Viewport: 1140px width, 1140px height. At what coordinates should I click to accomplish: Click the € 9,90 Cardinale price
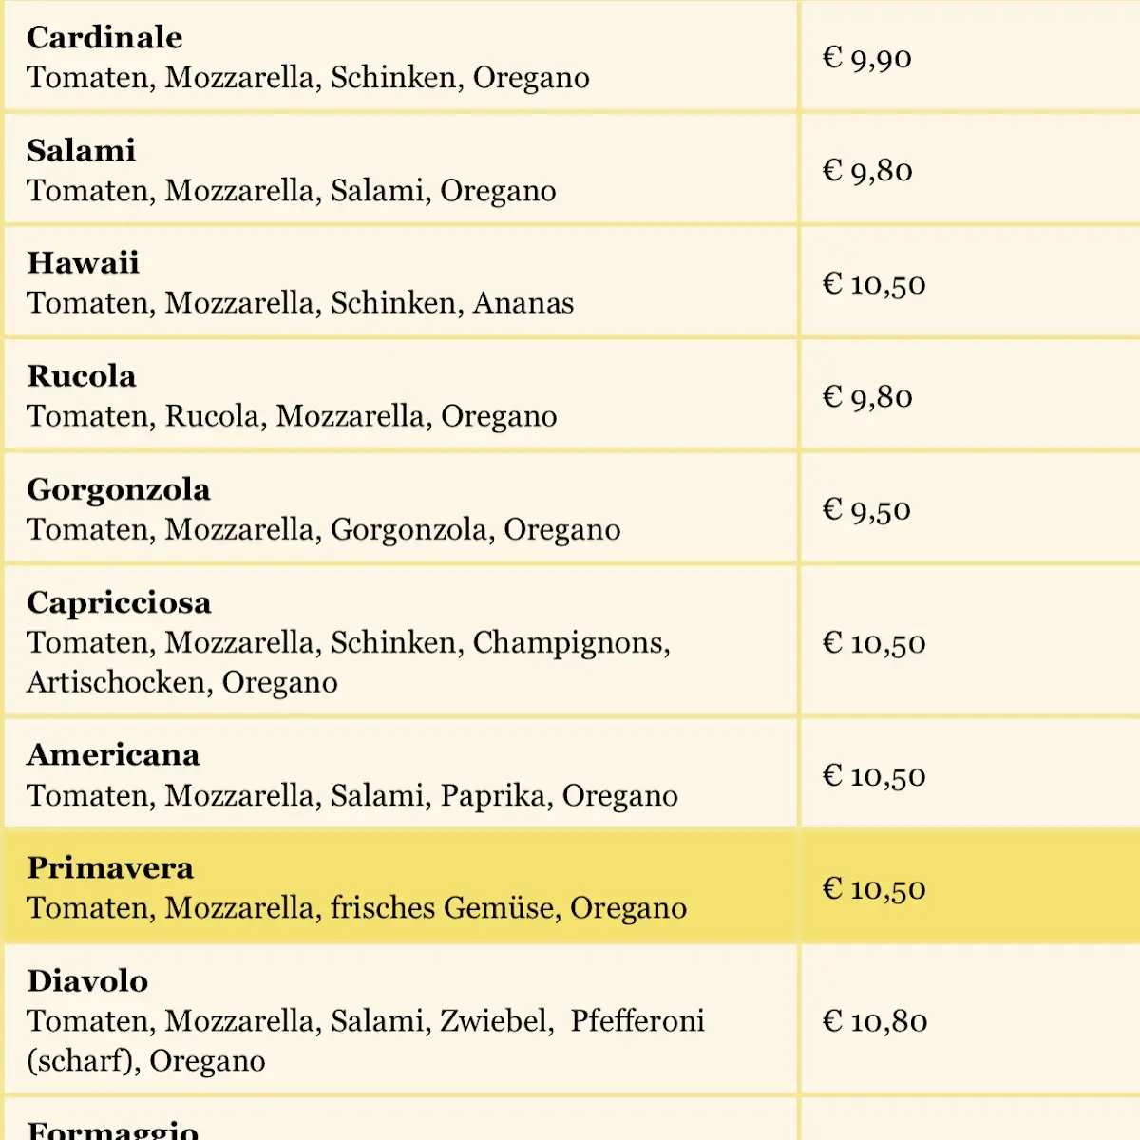coord(867,58)
